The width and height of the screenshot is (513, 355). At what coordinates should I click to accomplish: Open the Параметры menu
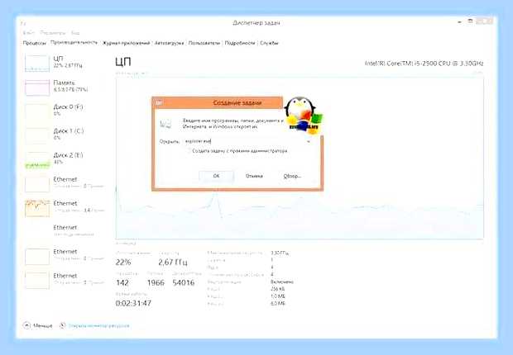click(53, 33)
